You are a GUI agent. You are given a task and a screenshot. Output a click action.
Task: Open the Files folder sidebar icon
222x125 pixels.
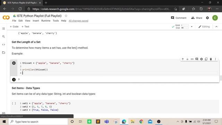click(x=3, y=52)
